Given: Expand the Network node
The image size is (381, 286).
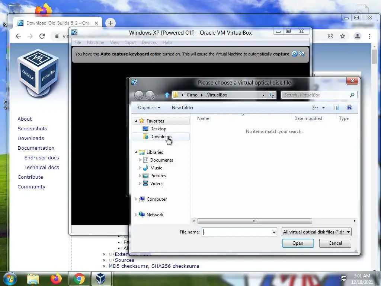Looking at the screenshot, I should pyautogui.click(x=136, y=214).
